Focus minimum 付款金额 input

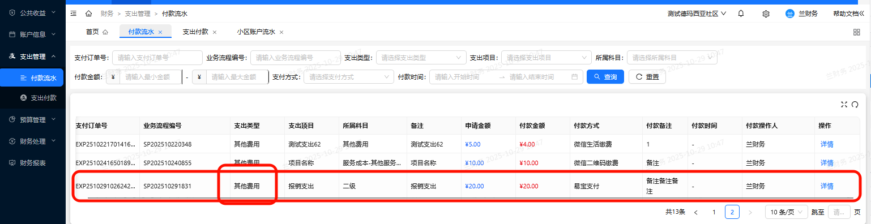(151, 77)
